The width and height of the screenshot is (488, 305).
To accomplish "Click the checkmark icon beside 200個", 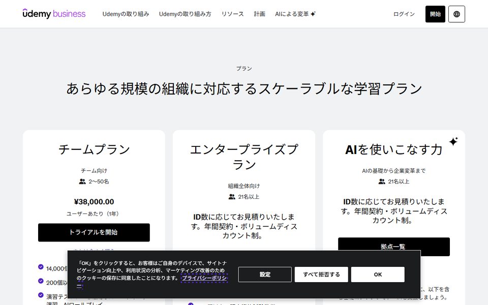I will pyautogui.click(x=41, y=281).
